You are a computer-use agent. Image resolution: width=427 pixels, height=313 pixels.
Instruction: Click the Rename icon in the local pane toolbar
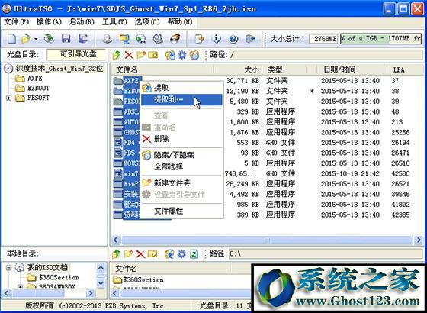152,254
